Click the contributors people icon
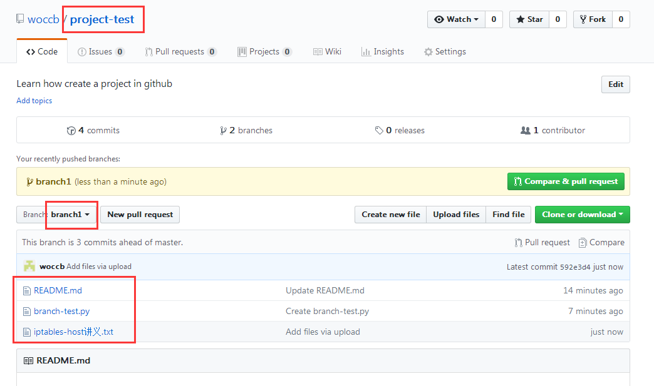The width and height of the screenshot is (654, 386). [x=526, y=130]
